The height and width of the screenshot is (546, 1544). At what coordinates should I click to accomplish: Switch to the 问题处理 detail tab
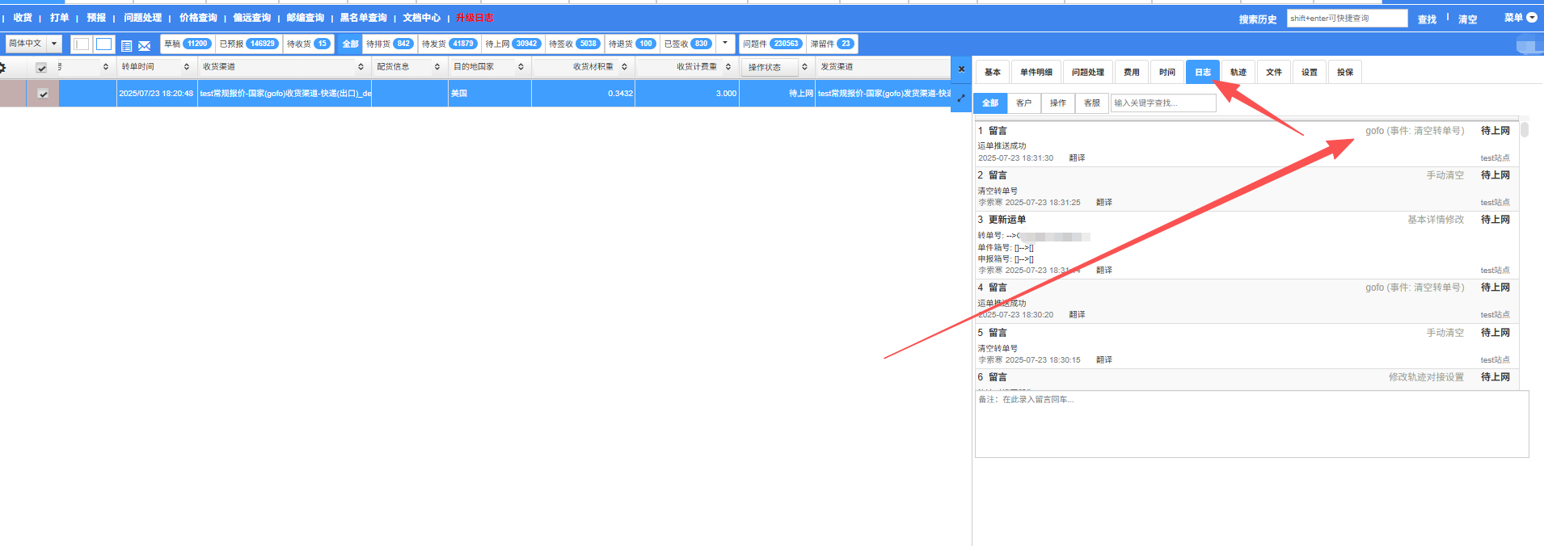click(x=1088, y=72)
